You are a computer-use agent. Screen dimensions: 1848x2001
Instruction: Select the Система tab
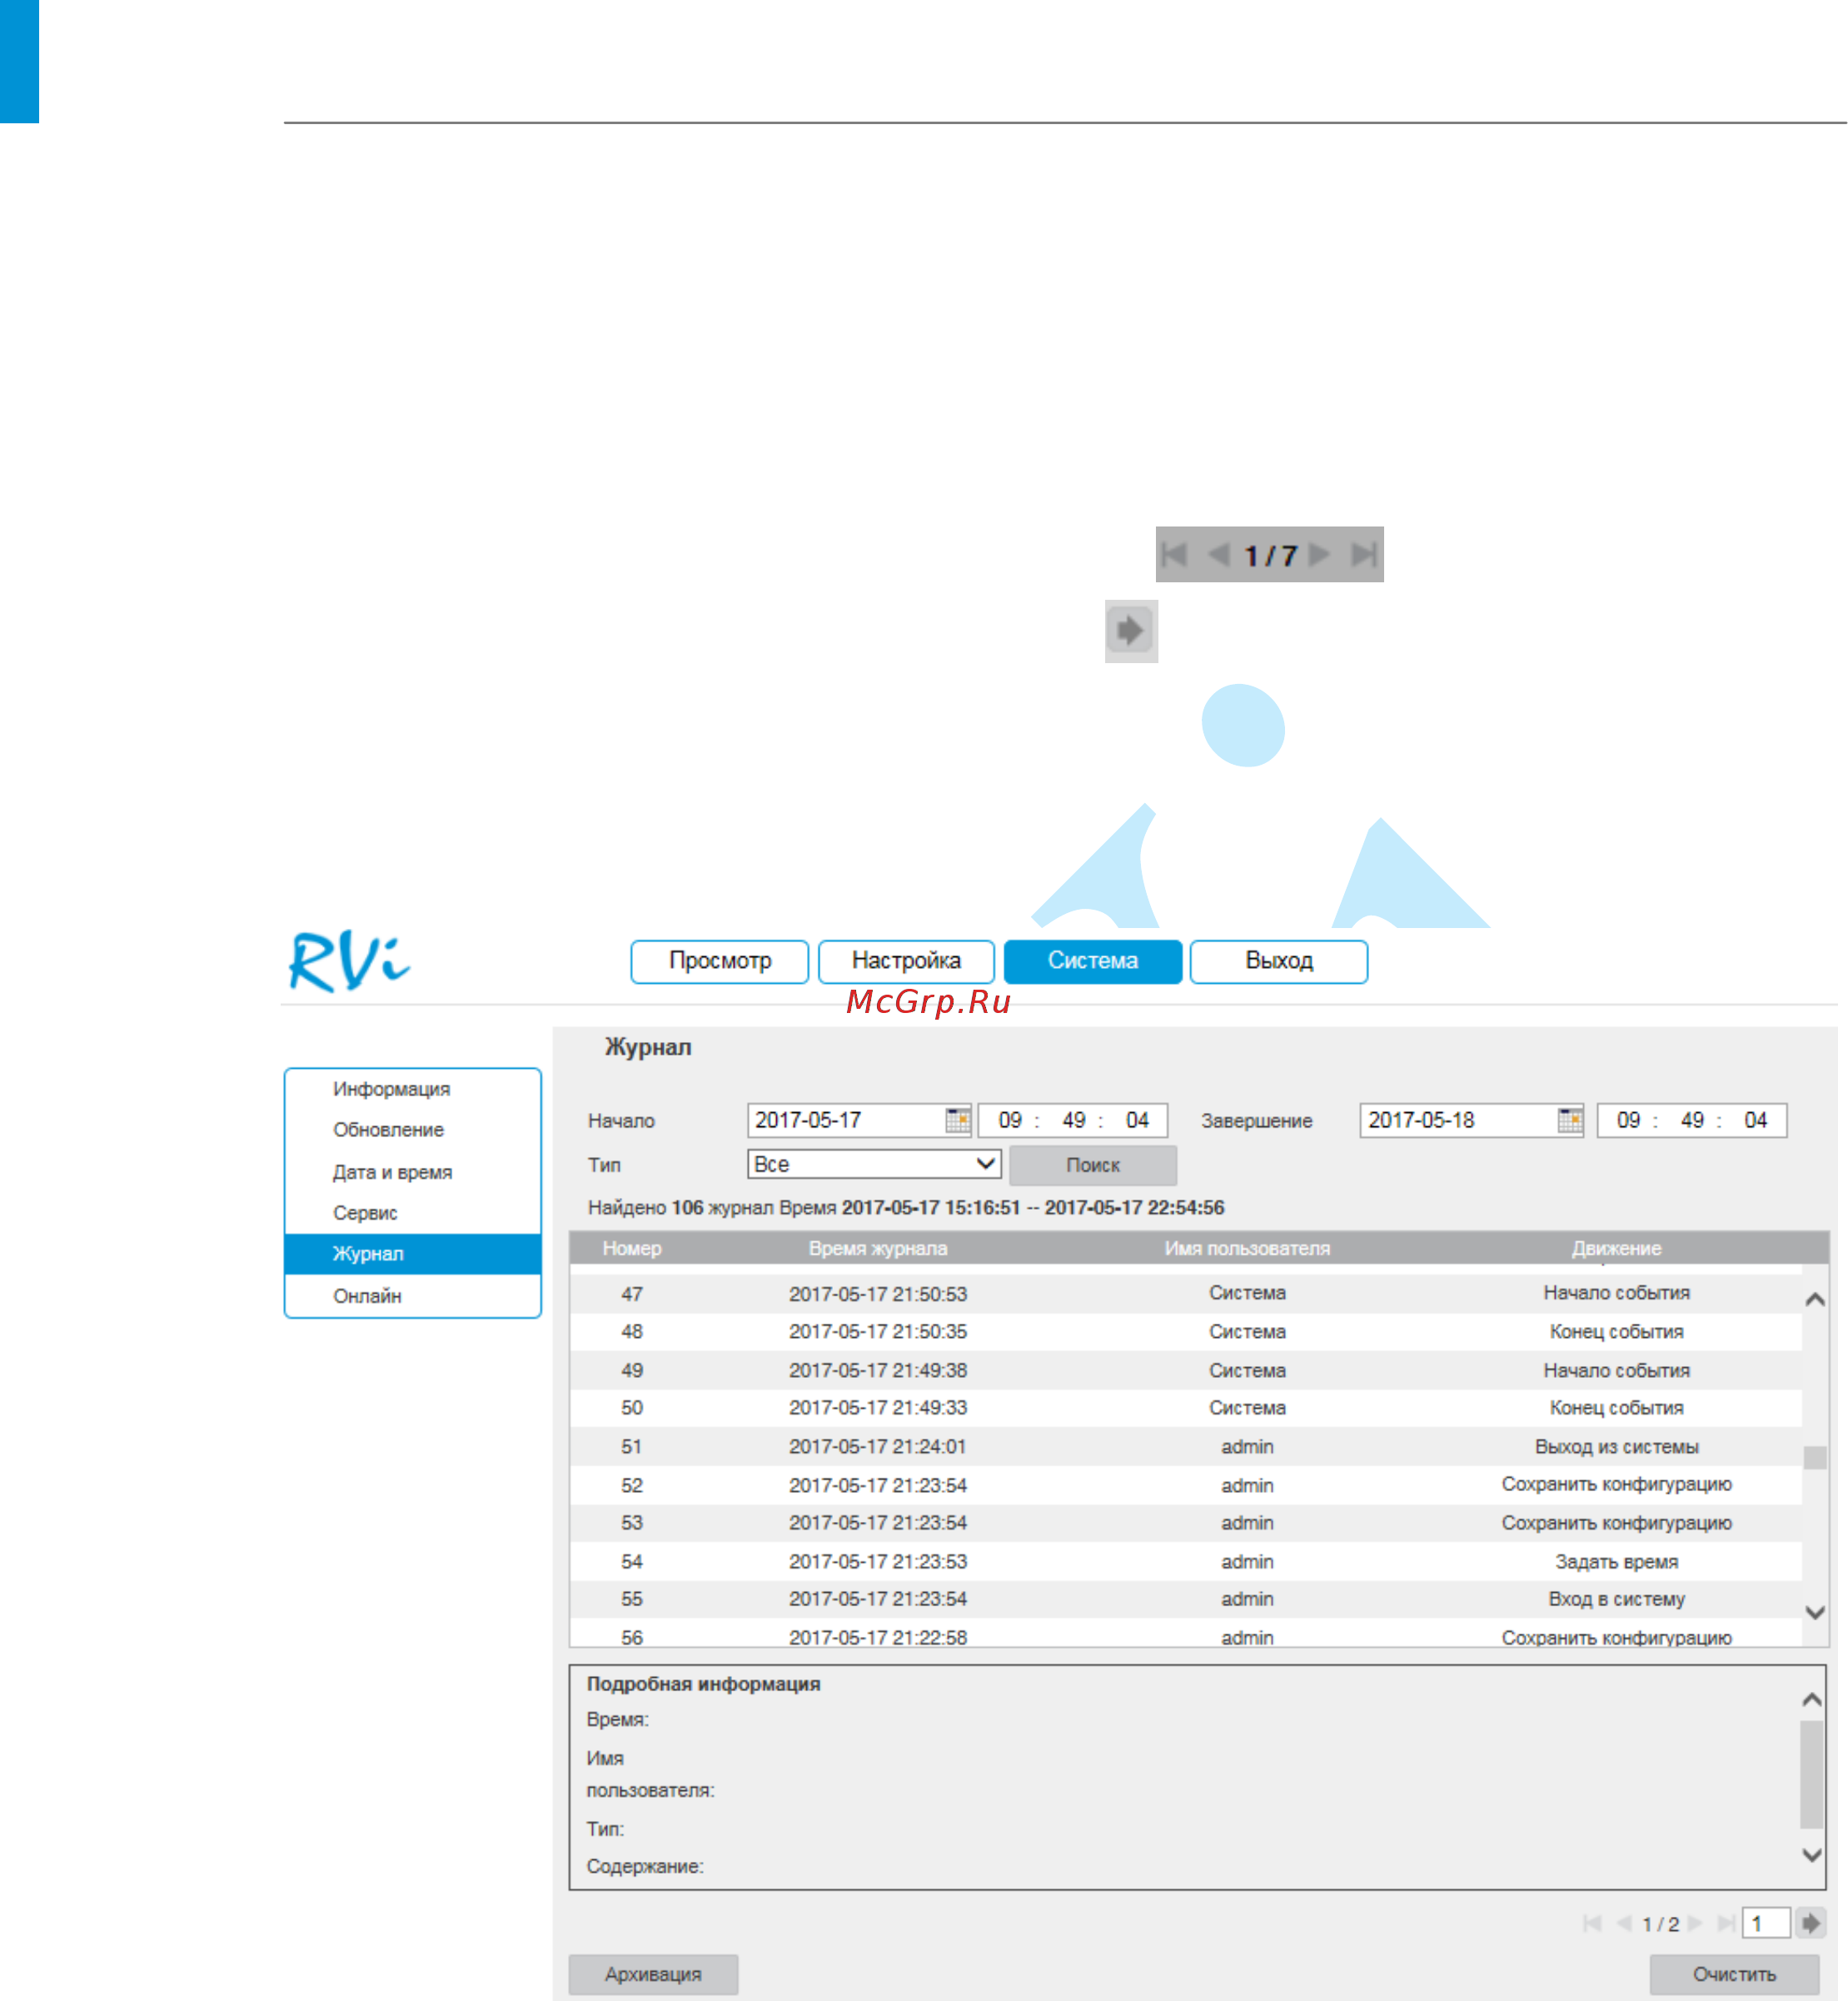pyautogui.click(x=1093, y=961)
